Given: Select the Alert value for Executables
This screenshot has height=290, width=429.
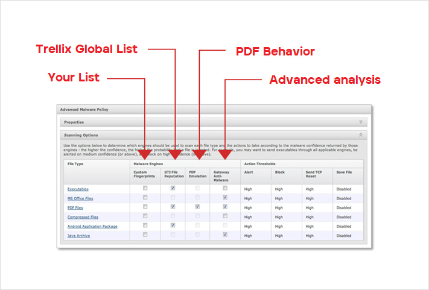Looking at the screenshot, I should coord(248,189).
